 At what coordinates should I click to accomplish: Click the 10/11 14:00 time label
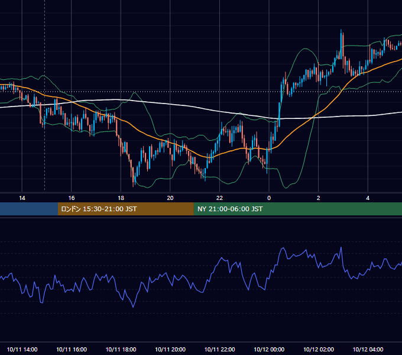pyautogui.click(x=22, y=349)
